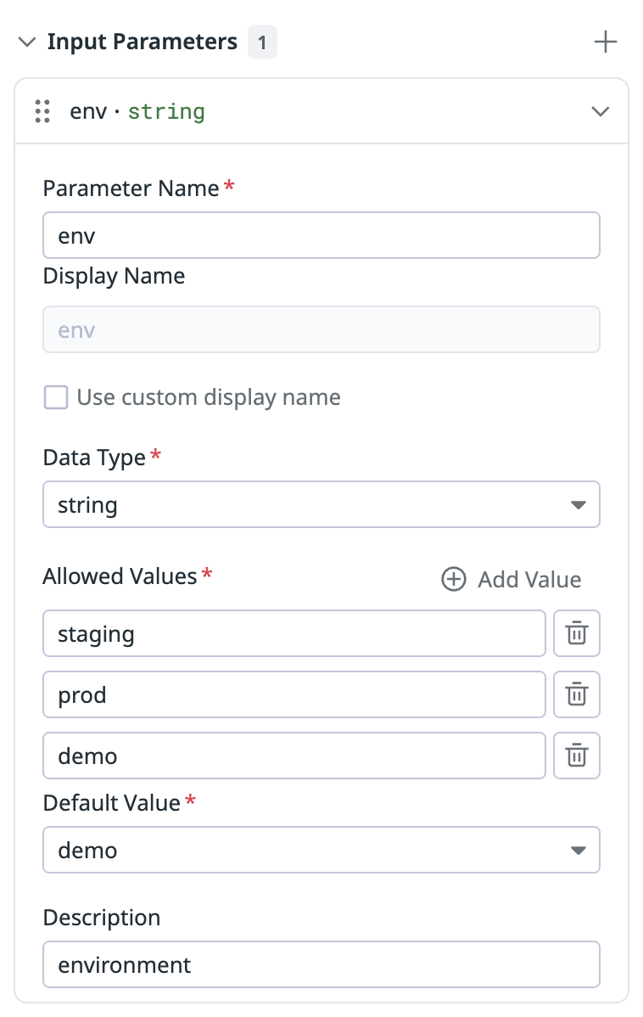Open the Default Value dropdown
643x1017 pixels.
point(321,850)
